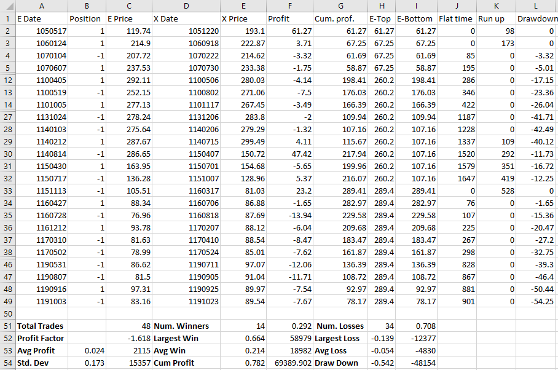Viewport: 558px width, 370px height.
Task: Select the profit cell showing 47.42
Action: [289, 154]
